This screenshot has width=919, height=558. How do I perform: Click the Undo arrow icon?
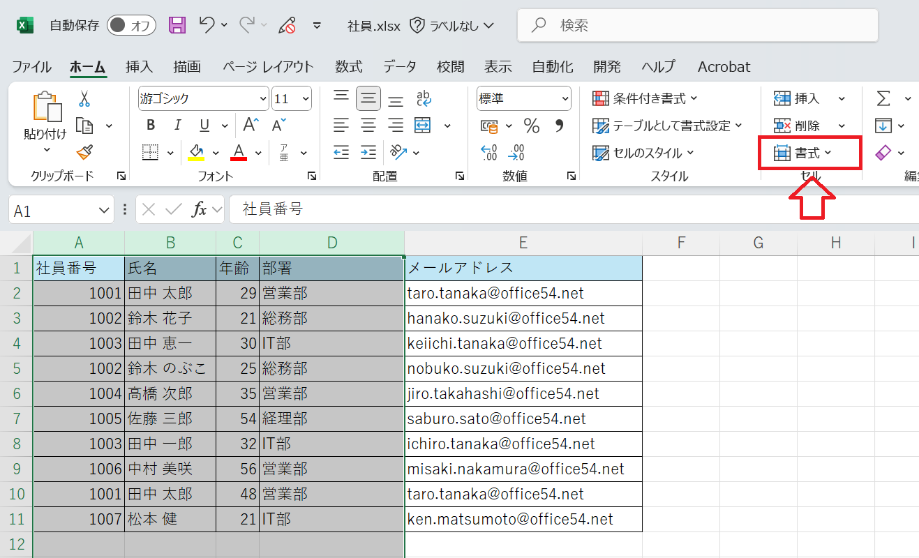coord(207,26)
